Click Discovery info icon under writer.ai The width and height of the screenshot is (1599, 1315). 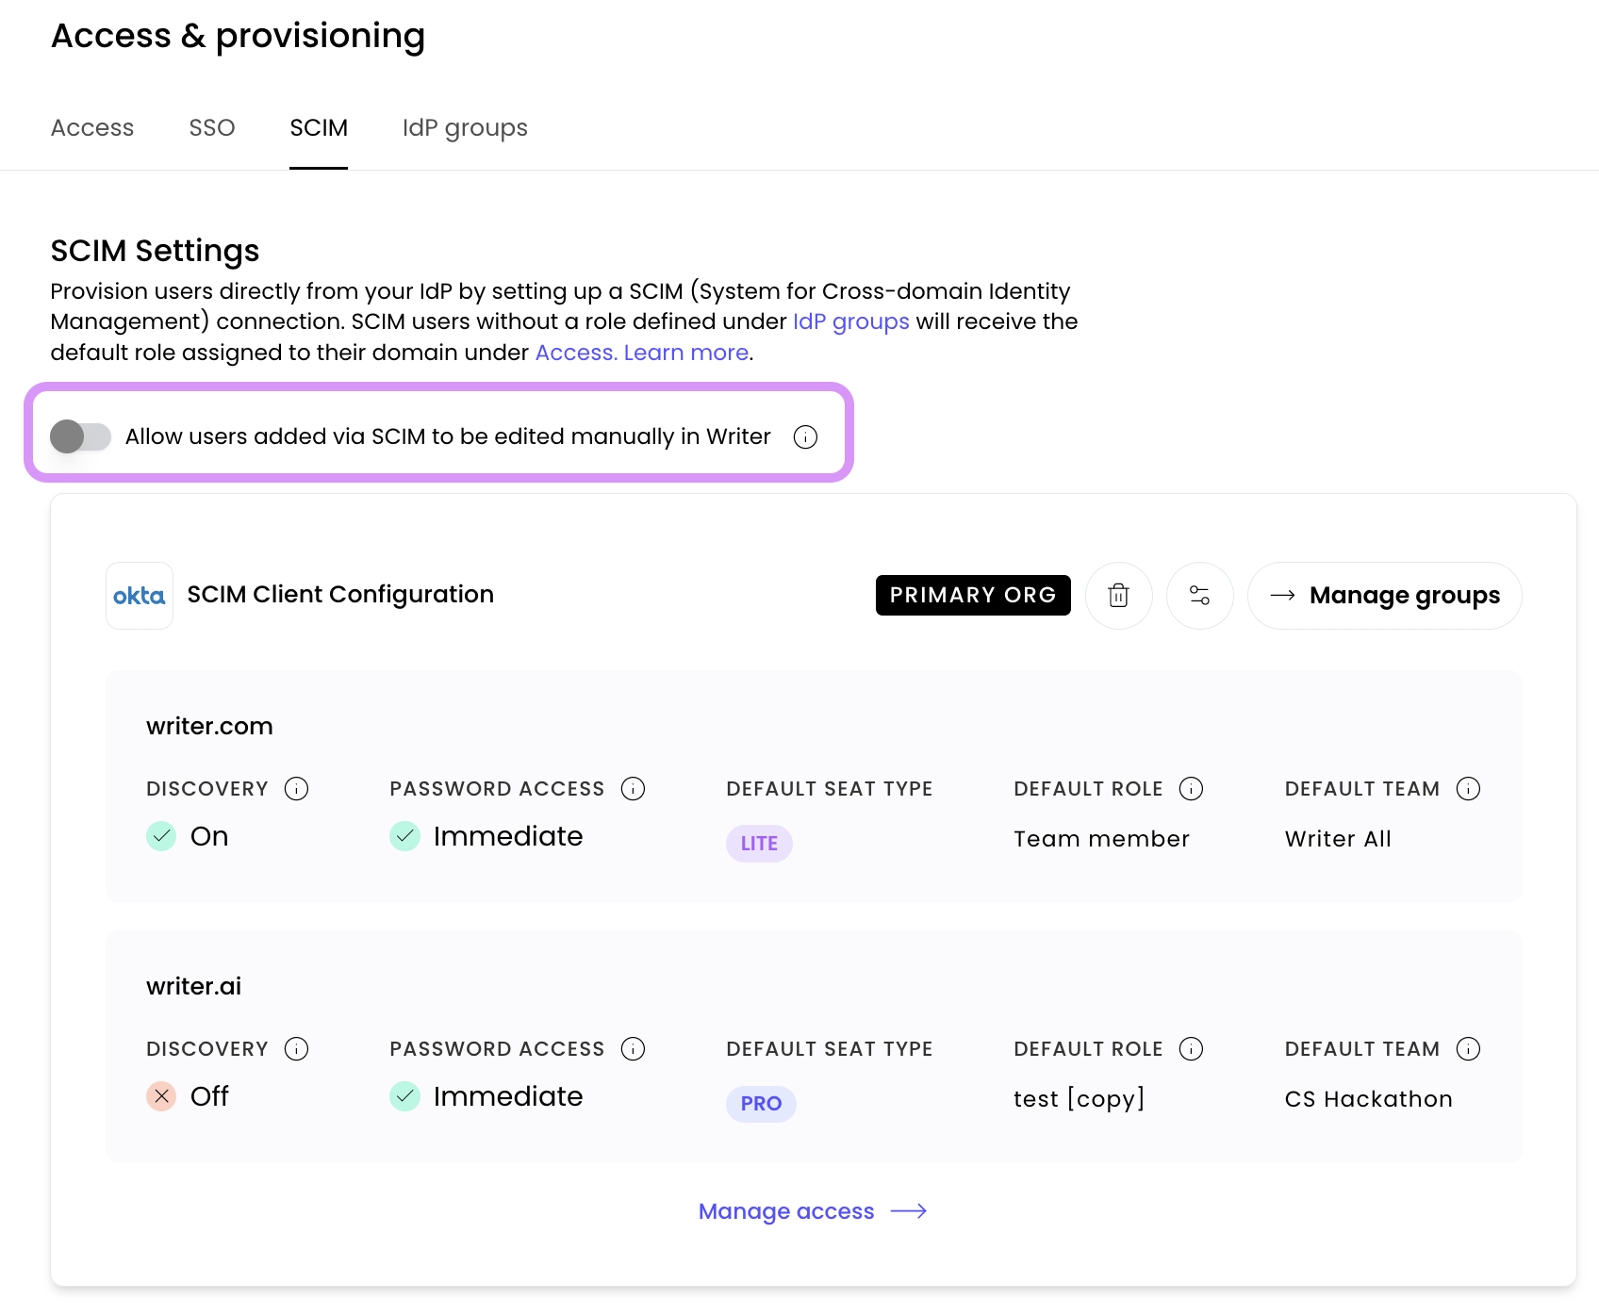(x=296, y=1049)
